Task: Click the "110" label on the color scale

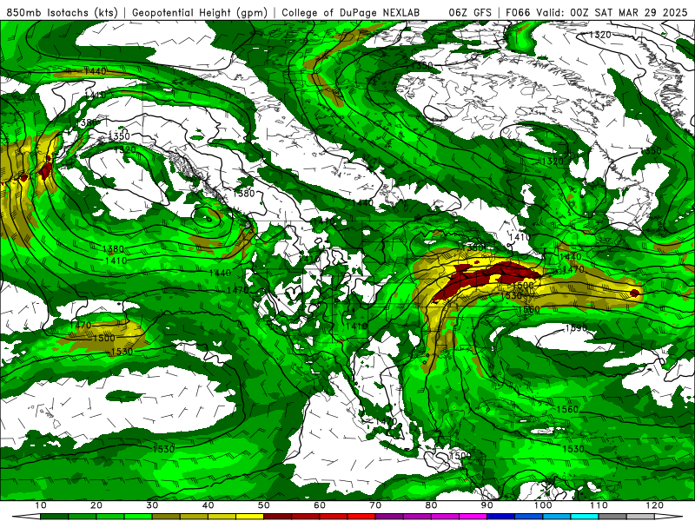Action: pos(599,505)
